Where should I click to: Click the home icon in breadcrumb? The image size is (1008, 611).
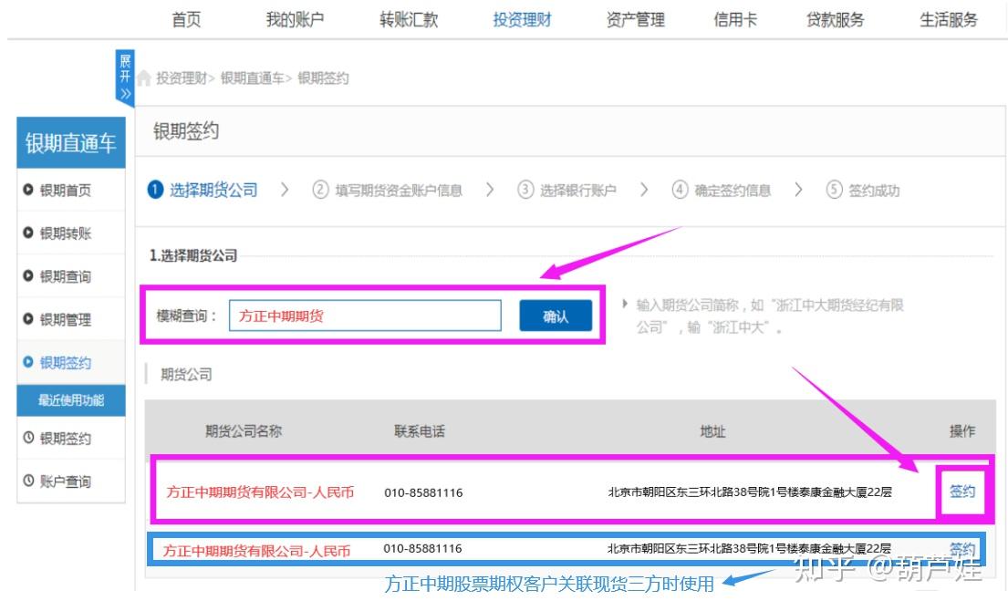pos(144,78)
